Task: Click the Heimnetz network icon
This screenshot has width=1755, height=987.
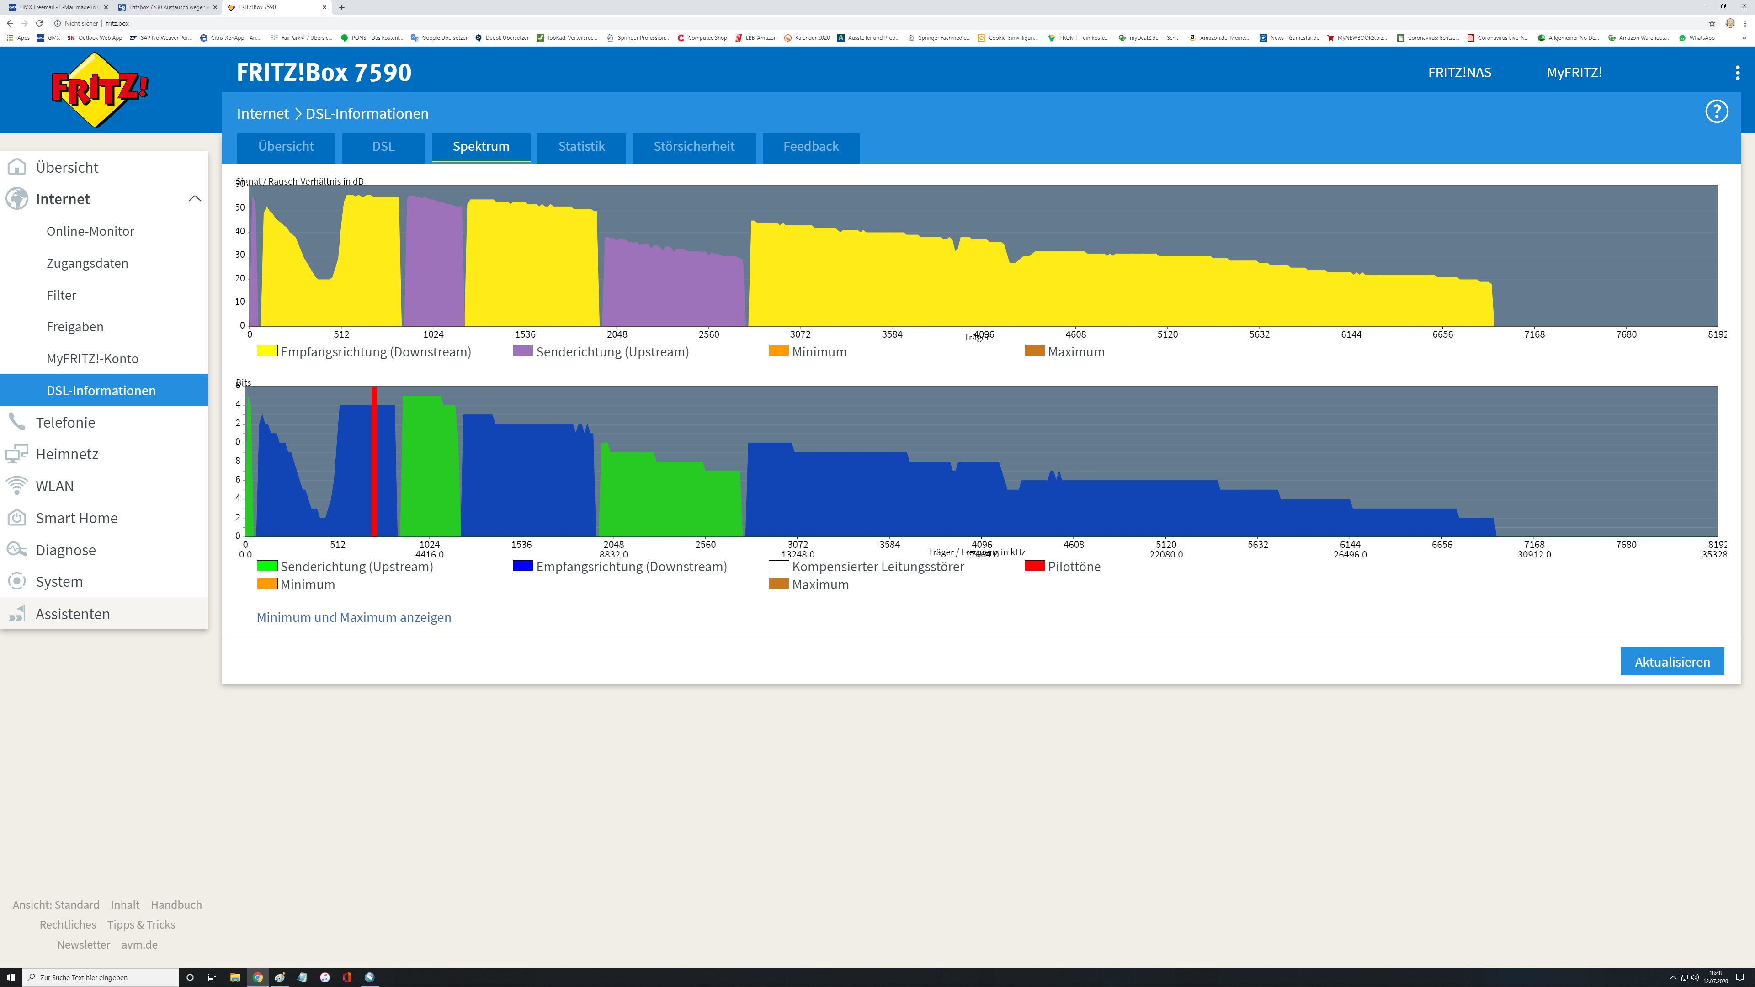Action: pos(17,454)
